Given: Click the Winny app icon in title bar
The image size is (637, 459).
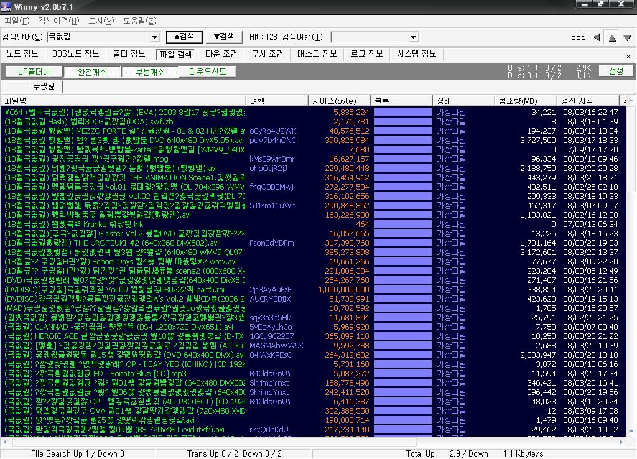Looking at the screenshot, I should tap(6, 6).
